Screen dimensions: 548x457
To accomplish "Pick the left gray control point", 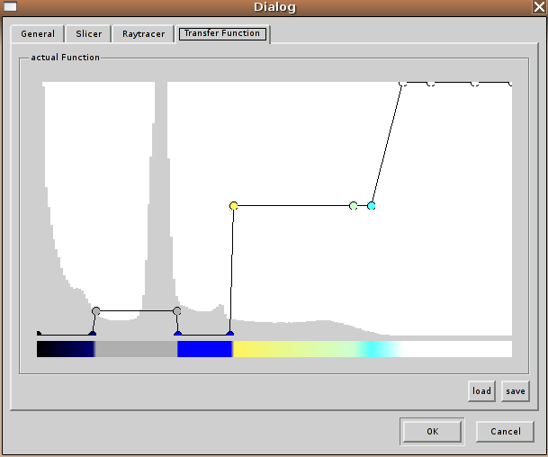I will coord(95,311).
